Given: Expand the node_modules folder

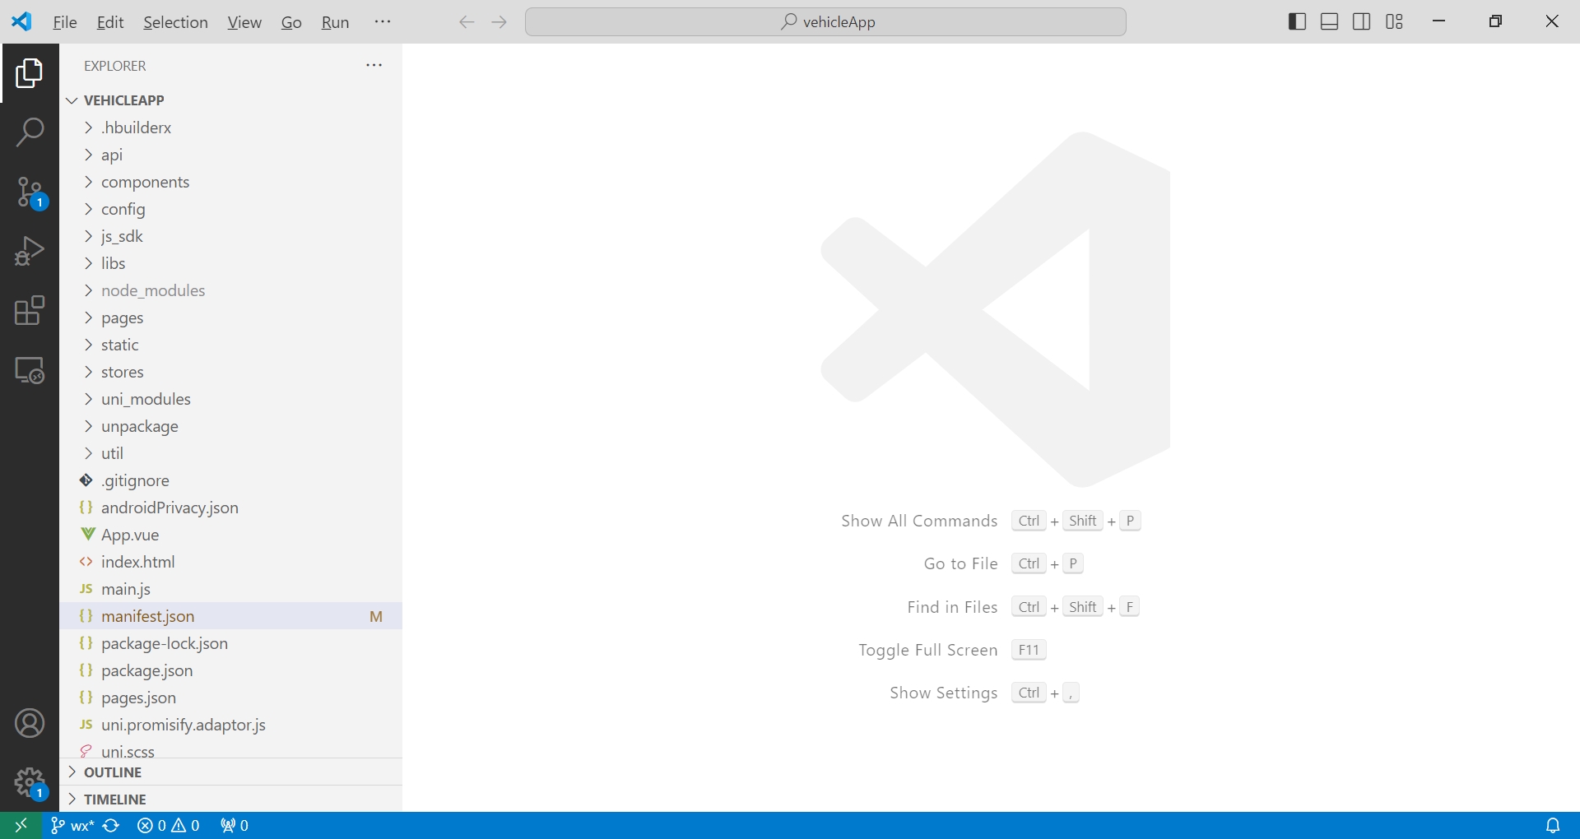Looking at the screenshot, I should coord(230,290).
